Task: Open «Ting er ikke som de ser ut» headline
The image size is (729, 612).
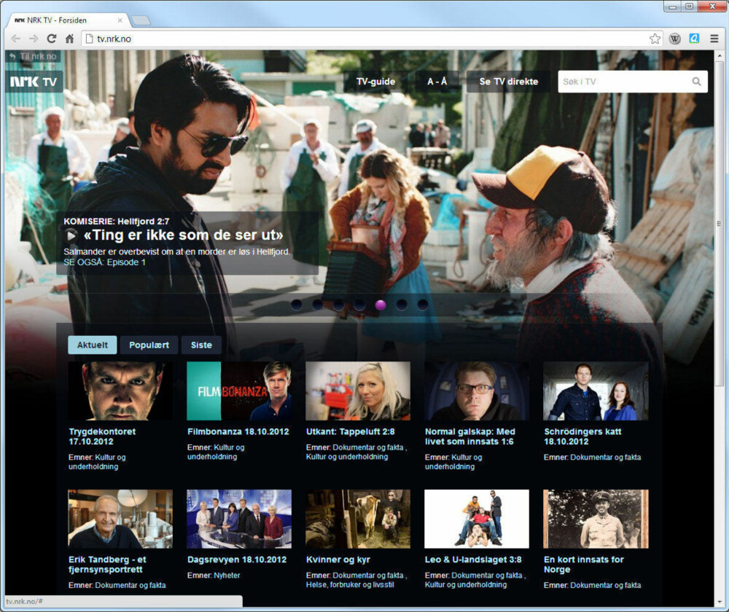Action: tap(183, 235)
